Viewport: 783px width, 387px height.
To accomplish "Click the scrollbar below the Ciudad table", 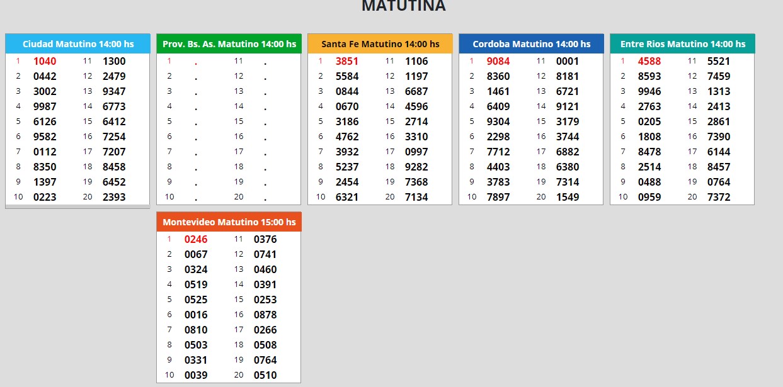I will pos(77,206).
